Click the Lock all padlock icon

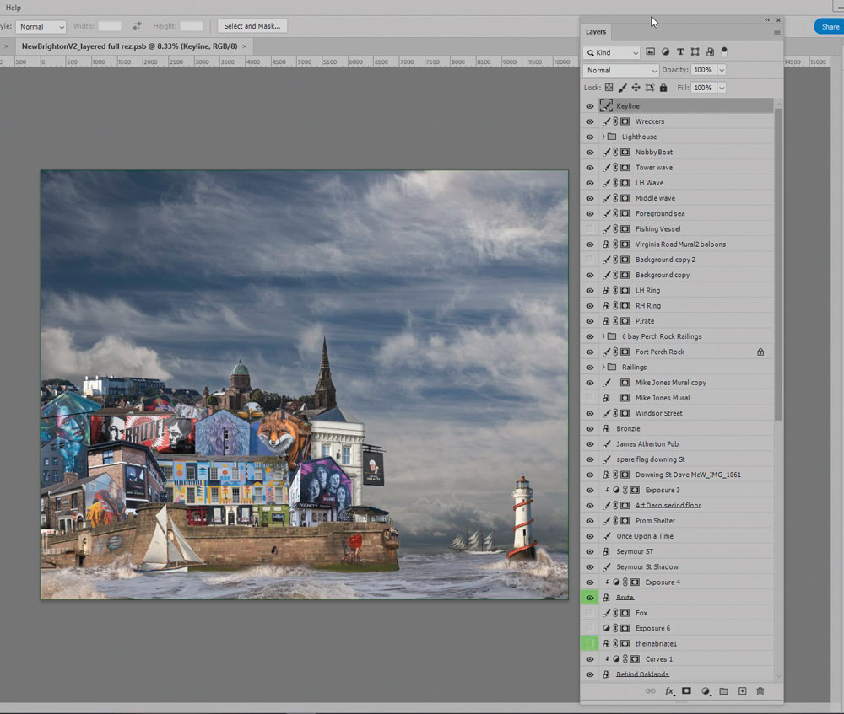point(663,87)
